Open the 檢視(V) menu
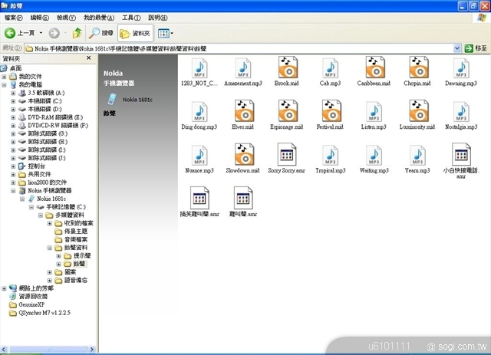491x355 pixels. [66, 18]
